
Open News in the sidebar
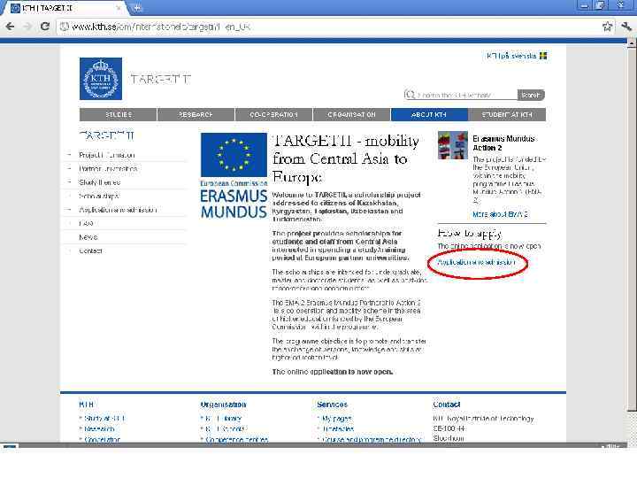point(88,237)
